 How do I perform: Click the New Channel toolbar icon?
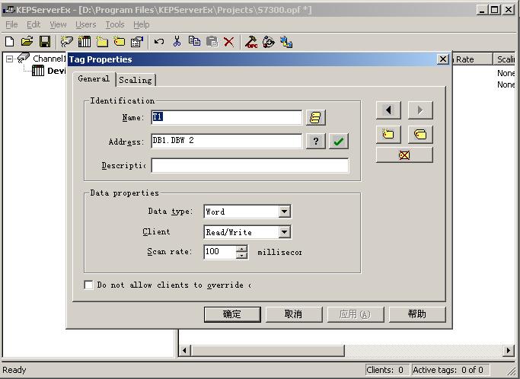67,42
